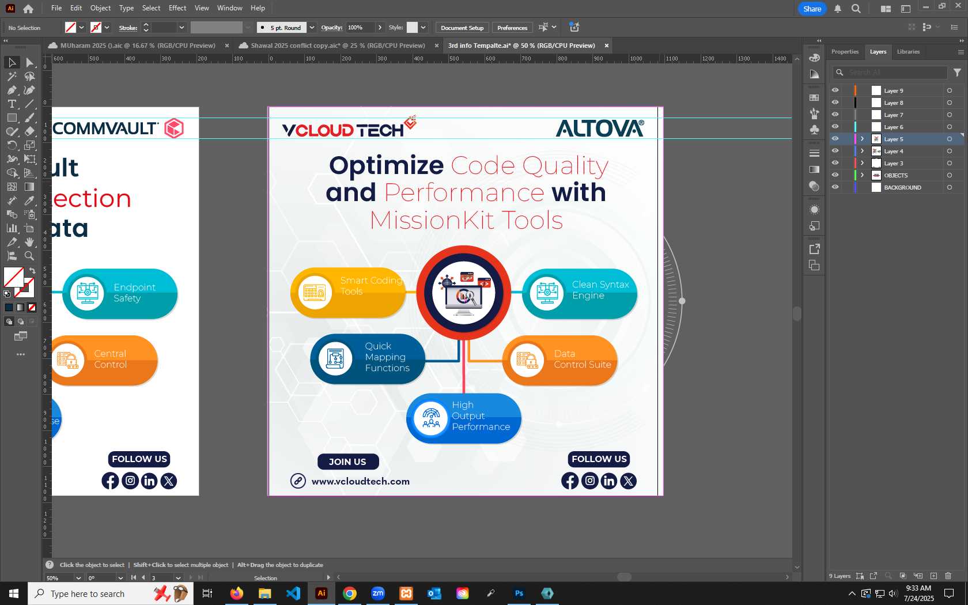This screenshot has height=605, width=968.
Task: Select the Type tool
Action: [x=12, y=104]
